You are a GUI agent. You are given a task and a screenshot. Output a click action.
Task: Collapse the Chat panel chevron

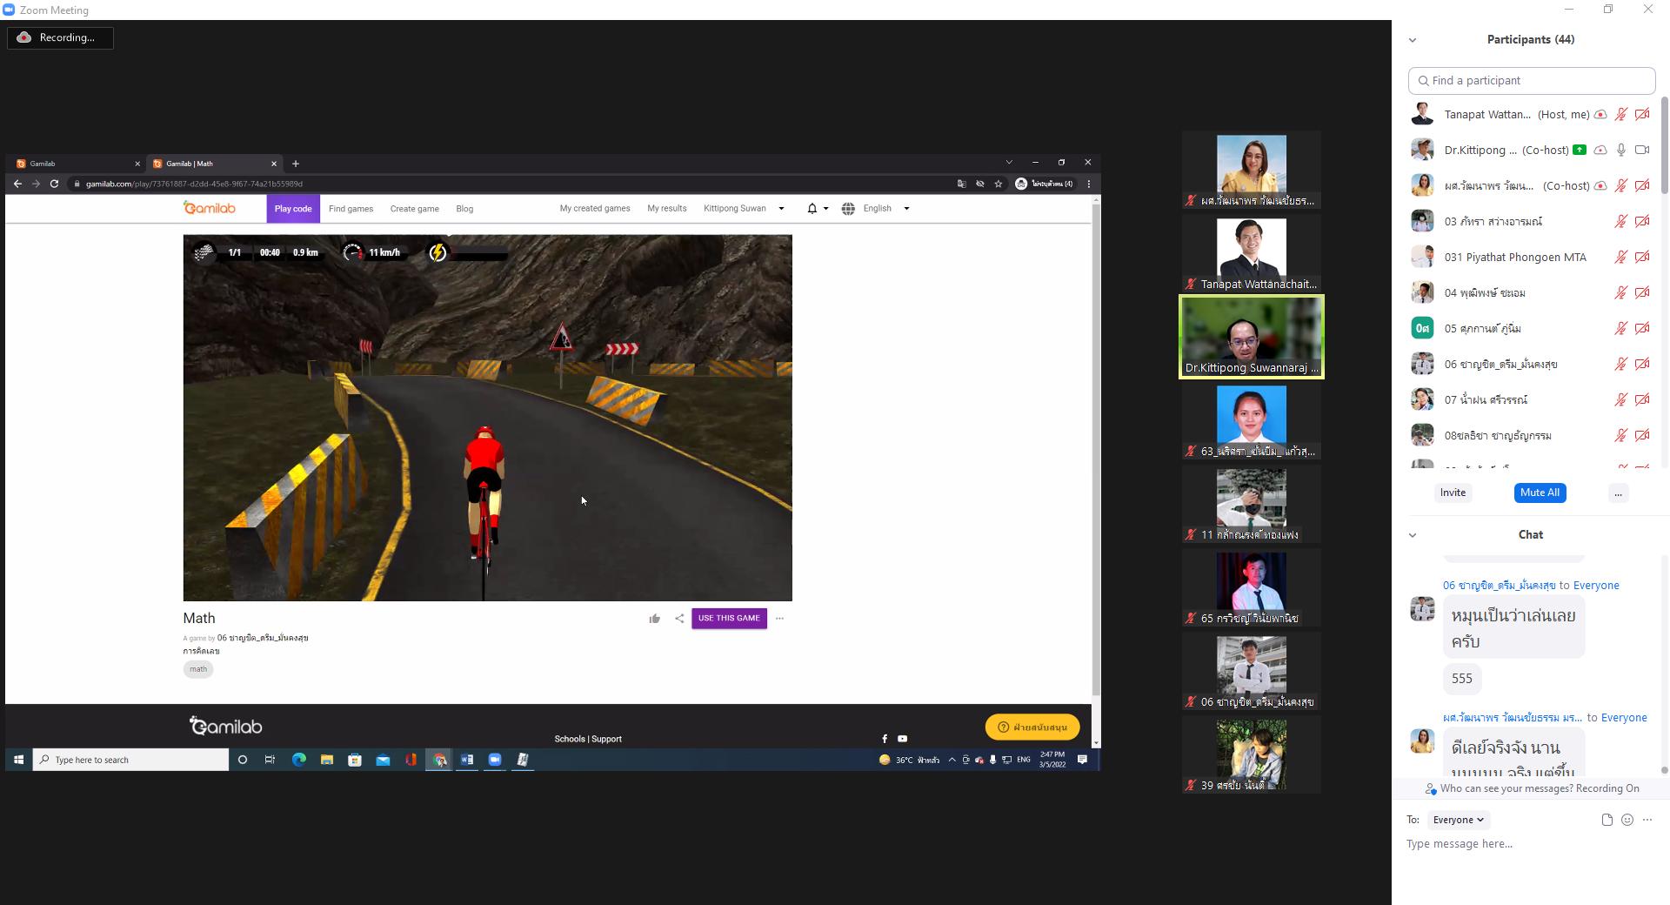(x=1413, y=535)
